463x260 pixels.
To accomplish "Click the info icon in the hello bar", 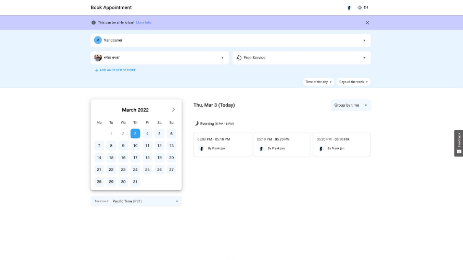I will point(94,22).
